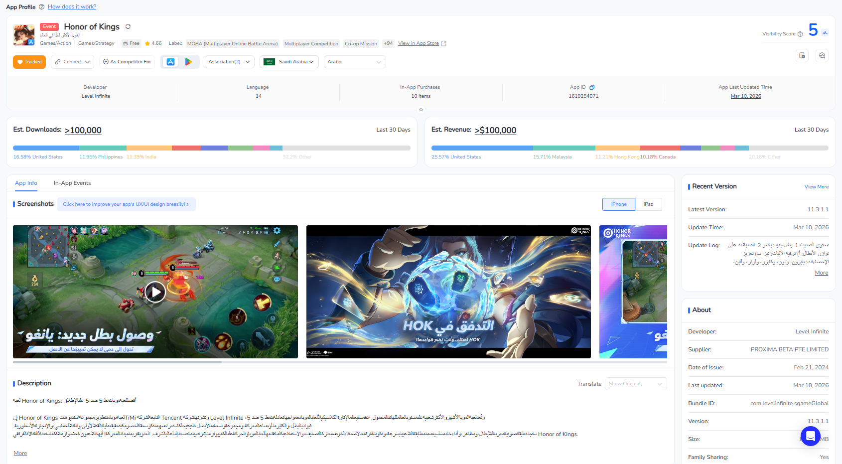The width and height of the screenshot is (842, 464).
Task: Open the Visibility Score trend chart icon
Action: [825, 33]
